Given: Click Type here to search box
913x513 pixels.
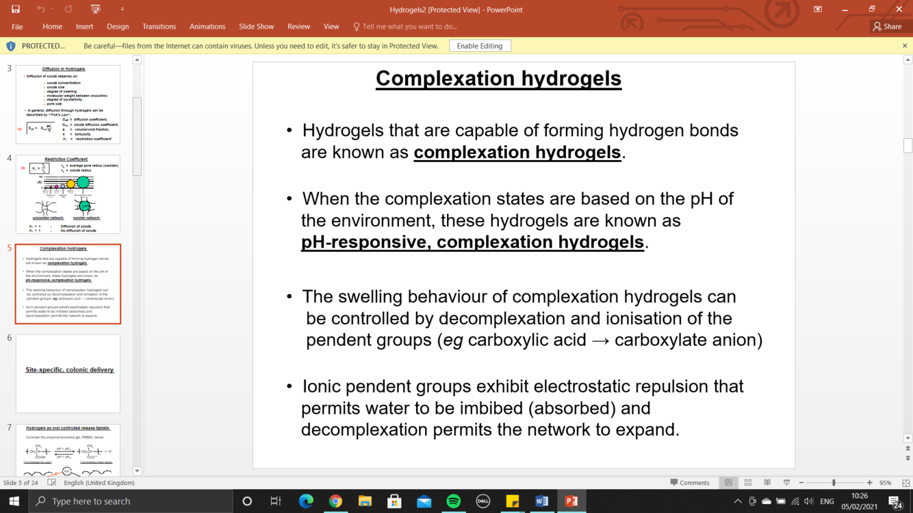Looking at the screenshot, I should (x=130, y=501).
